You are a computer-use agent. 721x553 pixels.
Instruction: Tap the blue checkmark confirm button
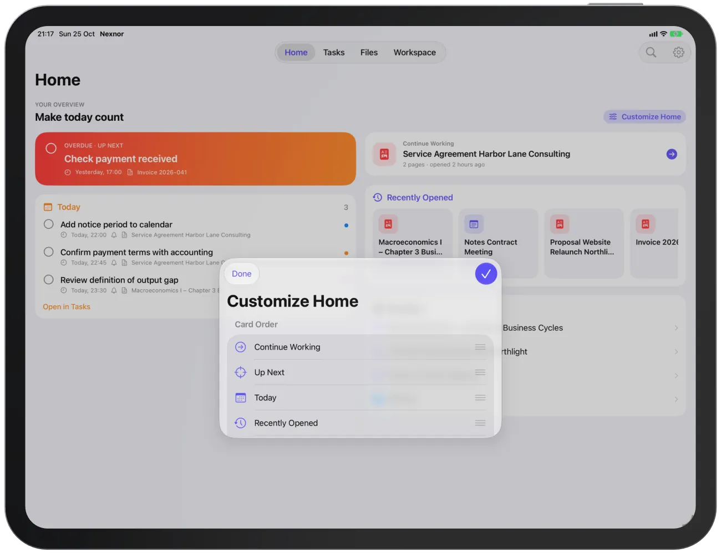[486, 274]
